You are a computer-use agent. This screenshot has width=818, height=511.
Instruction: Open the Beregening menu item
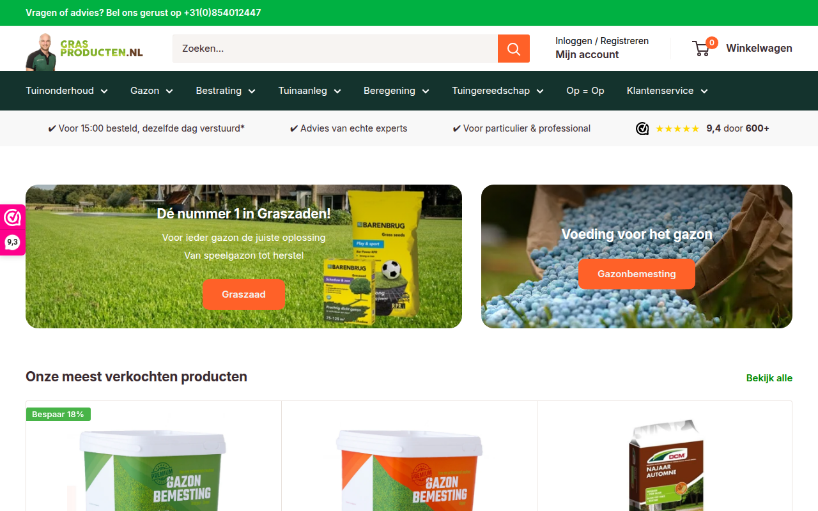(389, 91)
